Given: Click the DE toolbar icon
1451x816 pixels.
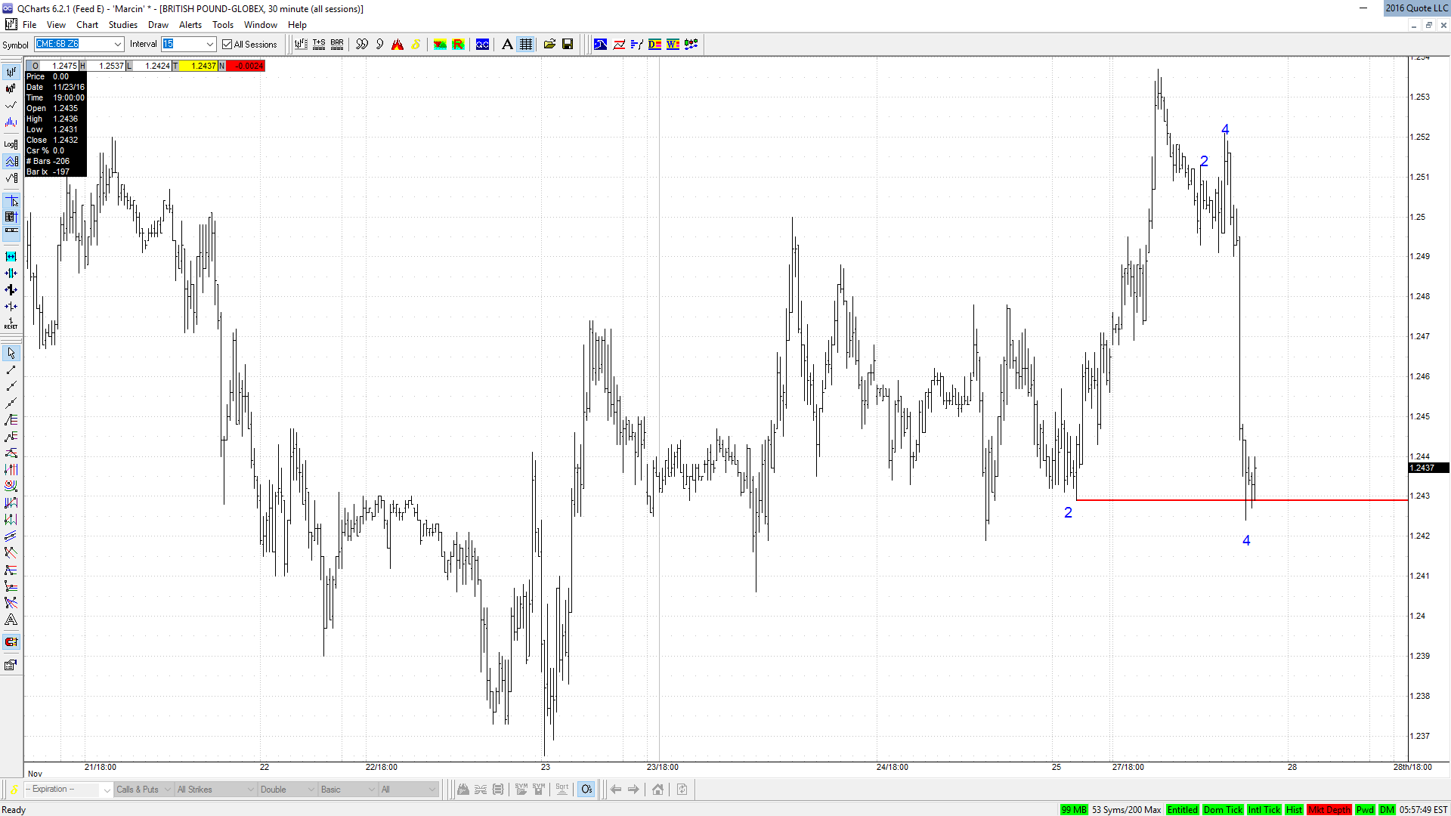Looking at the screenshot, I should point(654,45).
